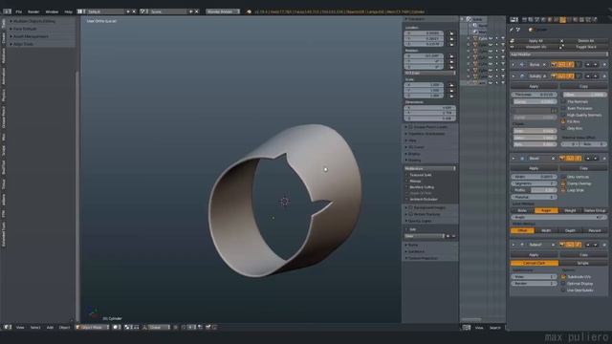Viewport: 612px width, 344px height.
Task: Click the Solidify Offset slider
Action: pyautogui.click(x=584, y=95)
